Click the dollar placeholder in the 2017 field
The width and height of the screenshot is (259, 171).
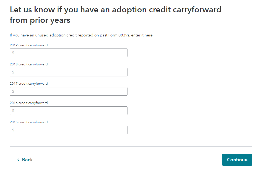[x=13, y=91]
